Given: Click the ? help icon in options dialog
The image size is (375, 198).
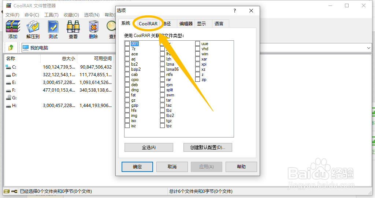Looking at the screenshot, I should [235, 11].
